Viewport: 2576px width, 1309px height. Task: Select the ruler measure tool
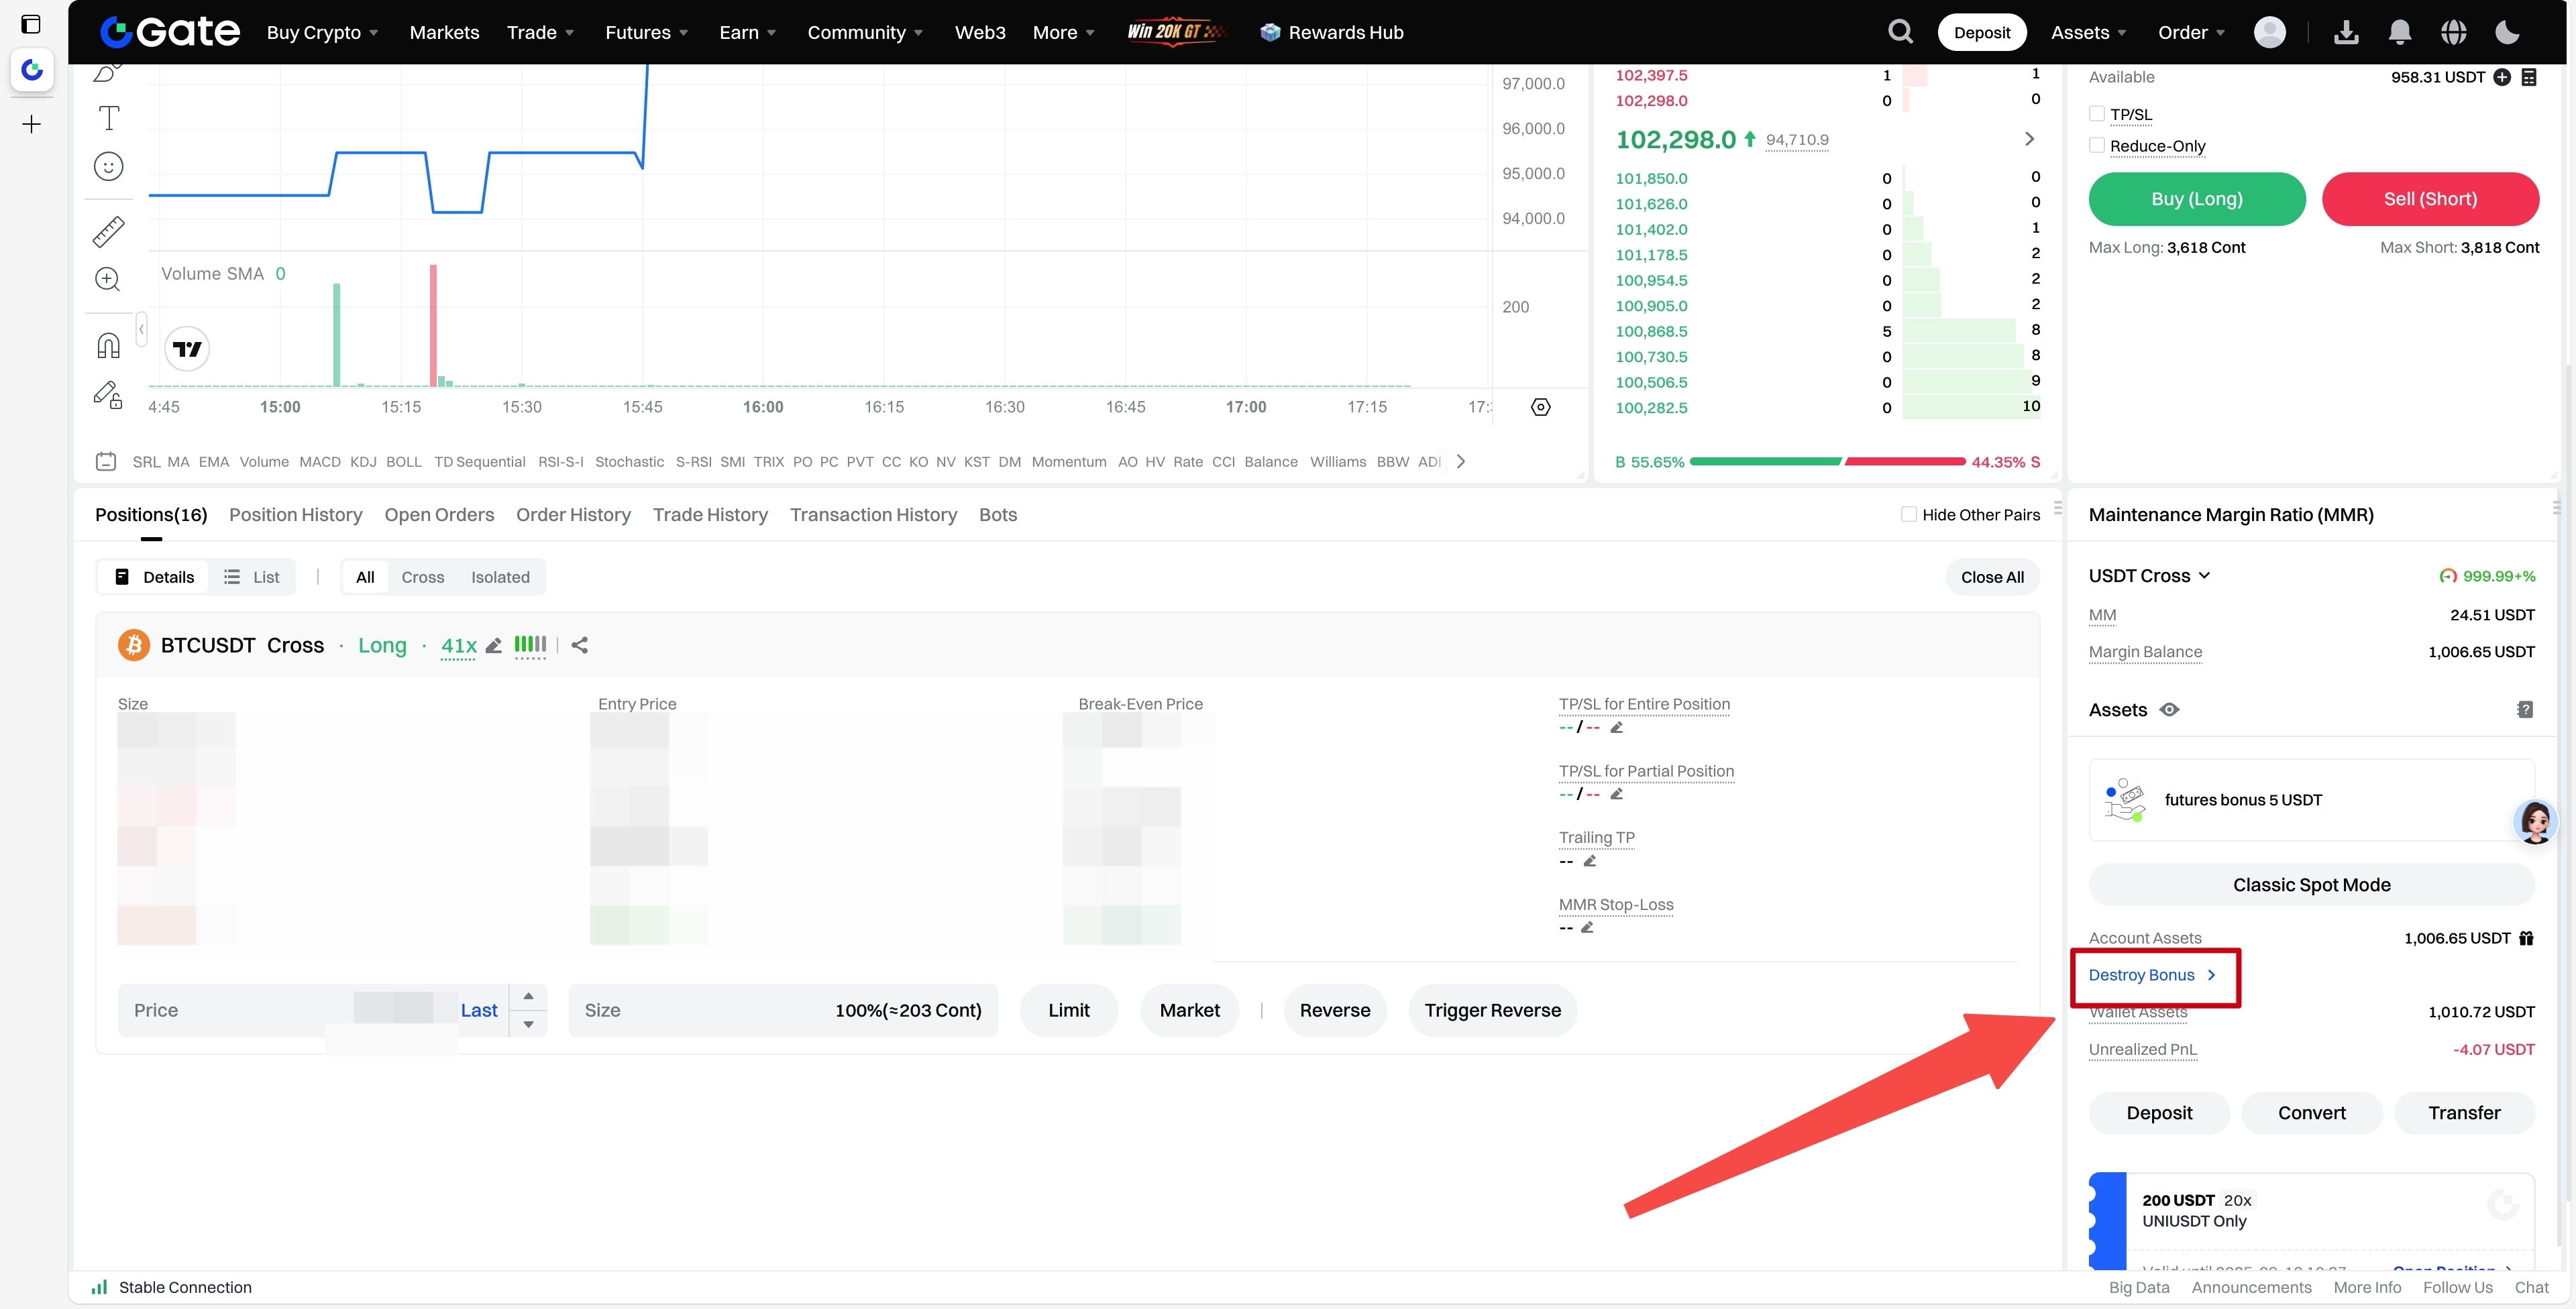pyautogui.click(x=108, y=231)
